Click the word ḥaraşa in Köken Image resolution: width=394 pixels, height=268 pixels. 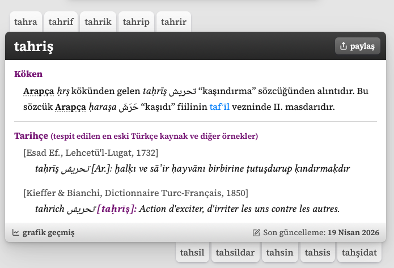103,107
